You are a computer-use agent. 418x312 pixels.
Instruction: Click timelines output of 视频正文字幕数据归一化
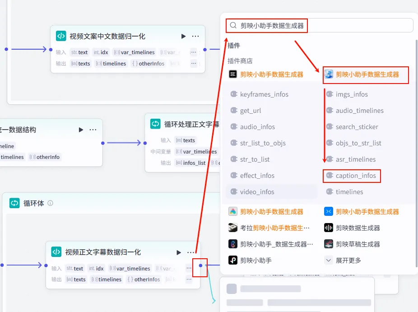pyautogui.click(x=107, y=279)
